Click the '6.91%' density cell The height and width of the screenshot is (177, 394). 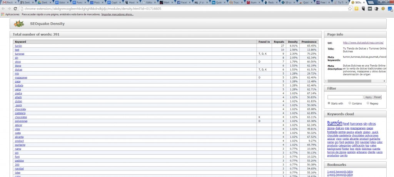294,46
